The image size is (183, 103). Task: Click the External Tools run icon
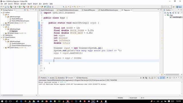pos(24,7)
